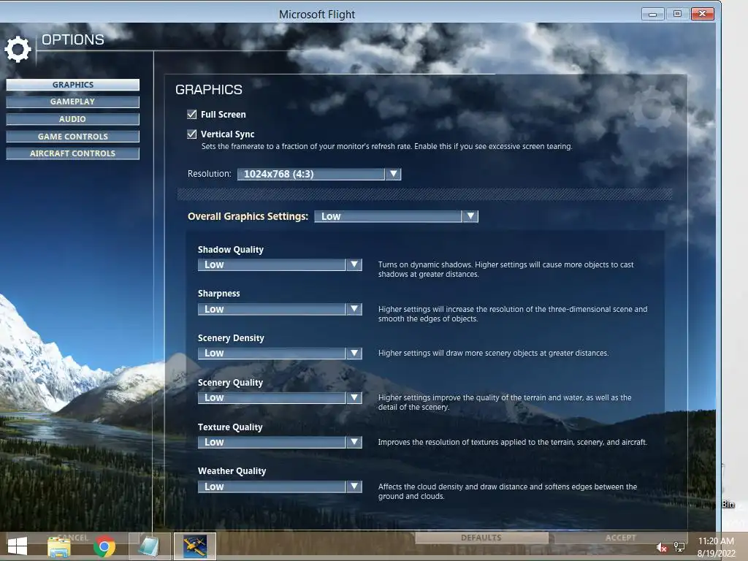Select Microsoft Flight airplane taskbar icon
Image resolution: width=748 pixels, height=561 pixels.
coord(194,546)
